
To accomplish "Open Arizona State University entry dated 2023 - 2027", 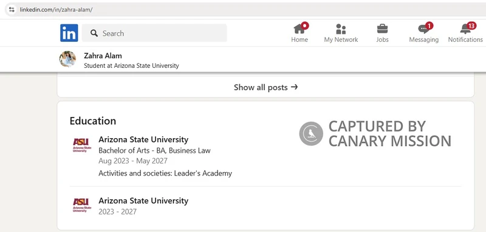I will 143,201.
